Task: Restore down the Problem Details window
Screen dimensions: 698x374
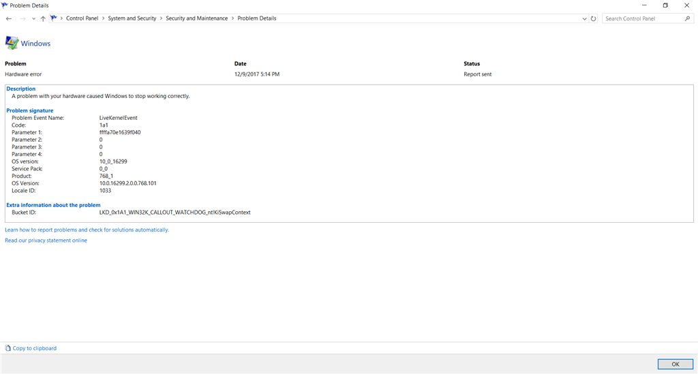Action: click(x=665, y=5)
